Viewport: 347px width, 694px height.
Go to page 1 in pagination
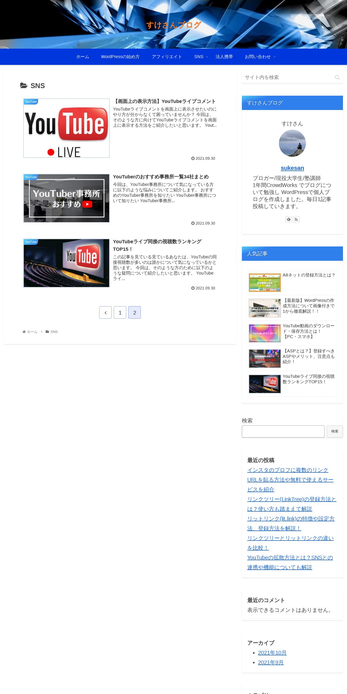tap(120, 312)
